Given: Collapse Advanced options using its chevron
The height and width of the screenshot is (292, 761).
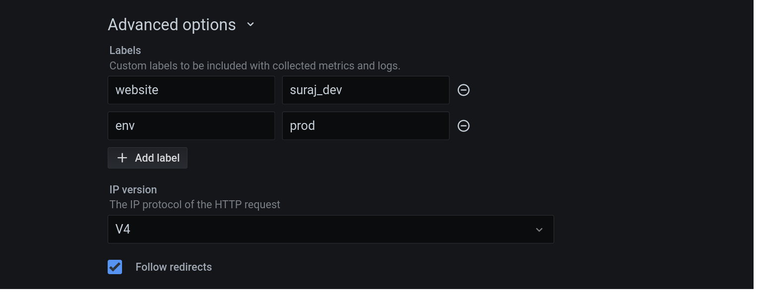Looking at the screenshot, I should pyautogui.click(x=251, y=24).
